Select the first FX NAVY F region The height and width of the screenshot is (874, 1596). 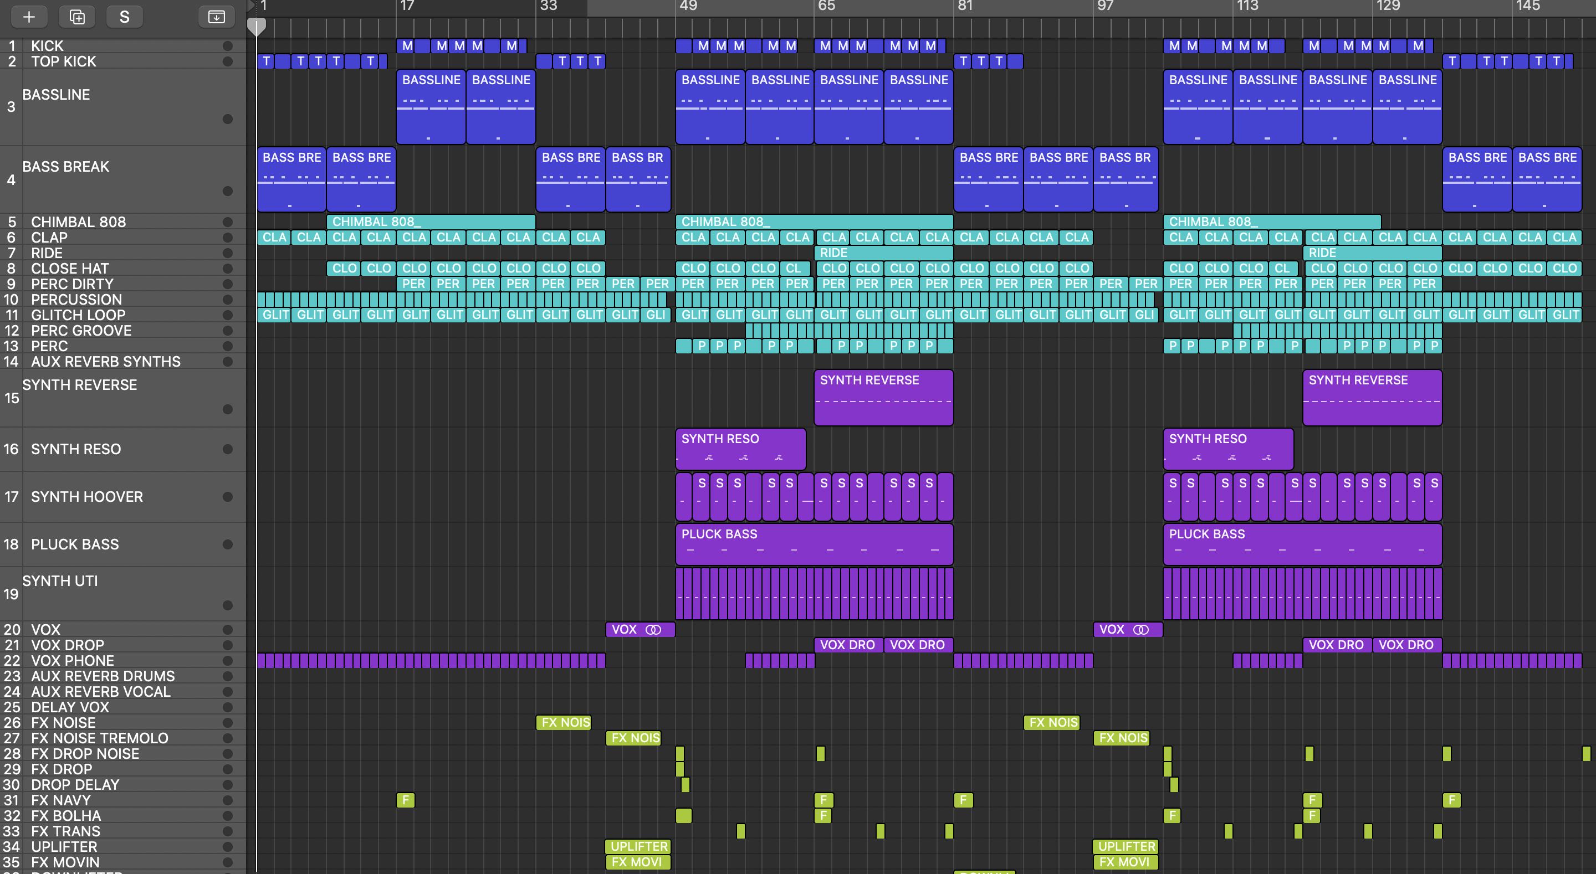click(405, 800)
